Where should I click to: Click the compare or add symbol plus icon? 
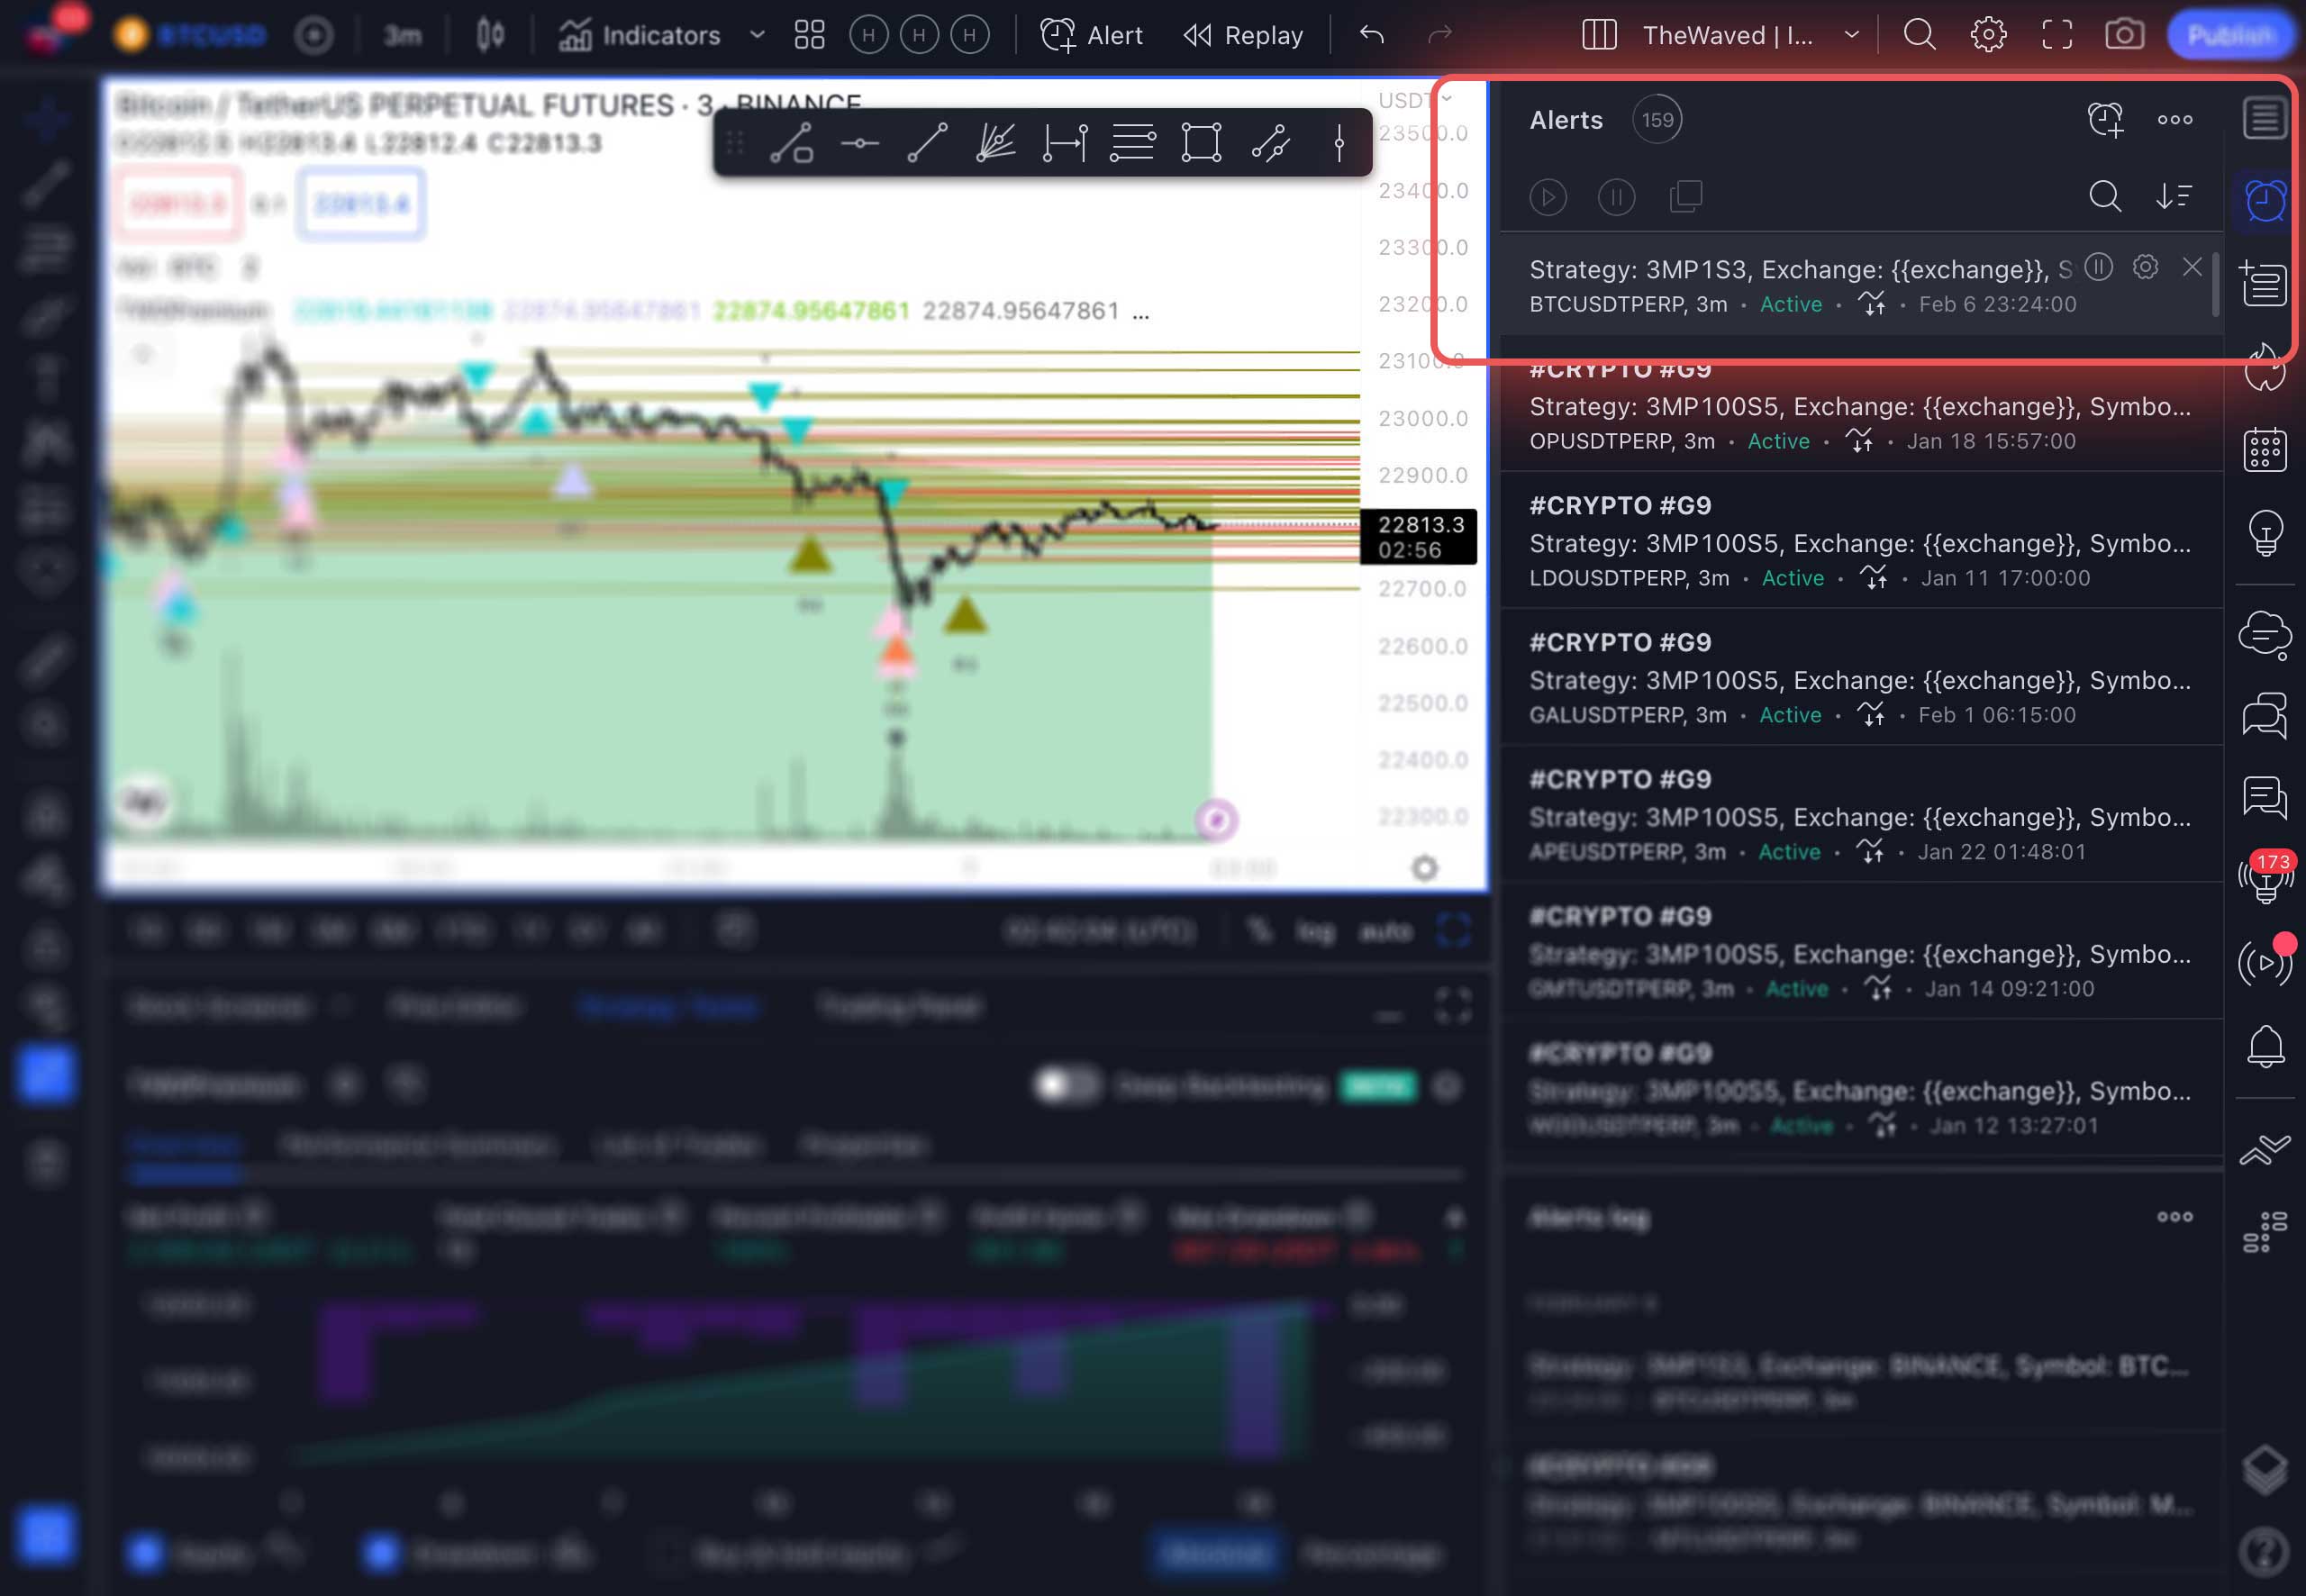[x=313, y=36]
